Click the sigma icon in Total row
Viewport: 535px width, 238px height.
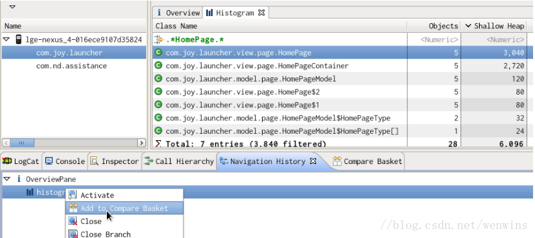158,143
